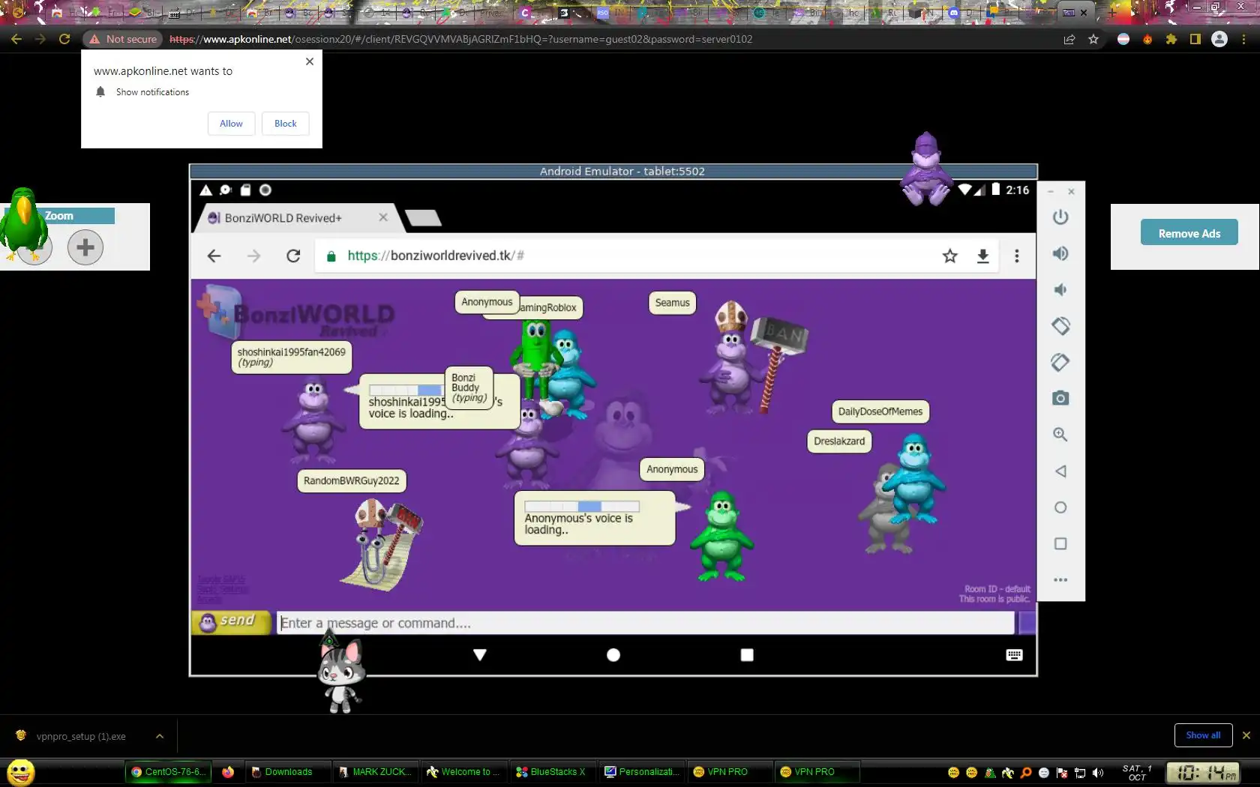Click the taskbar clock showing 10:14

1203,772
